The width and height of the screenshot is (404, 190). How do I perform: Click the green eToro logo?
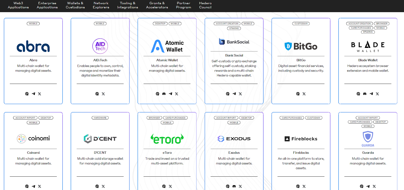(167, 139)
